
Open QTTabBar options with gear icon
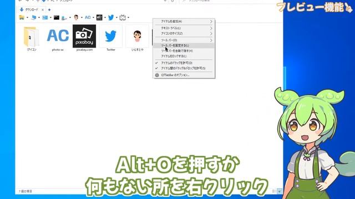[x=184, y=75]
